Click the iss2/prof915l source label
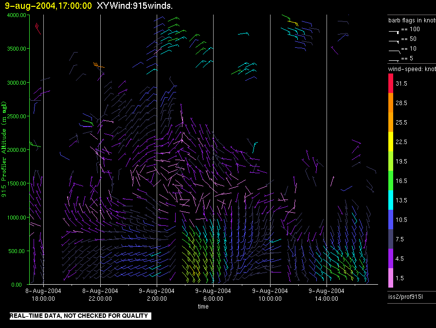Screen dimensions: 436x328 click(x=405, y=297)
